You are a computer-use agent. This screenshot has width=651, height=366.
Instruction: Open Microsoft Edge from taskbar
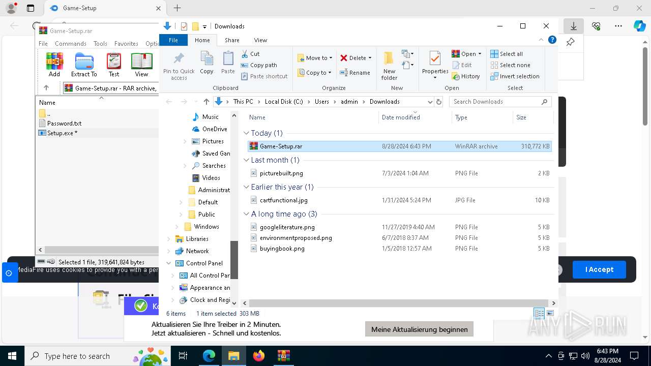209,356
